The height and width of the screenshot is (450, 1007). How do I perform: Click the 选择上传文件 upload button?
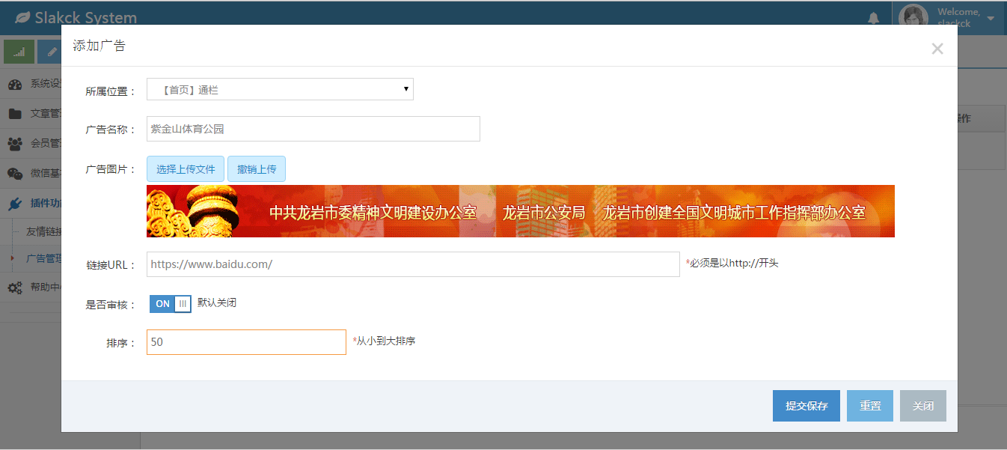tap(186, 169)
